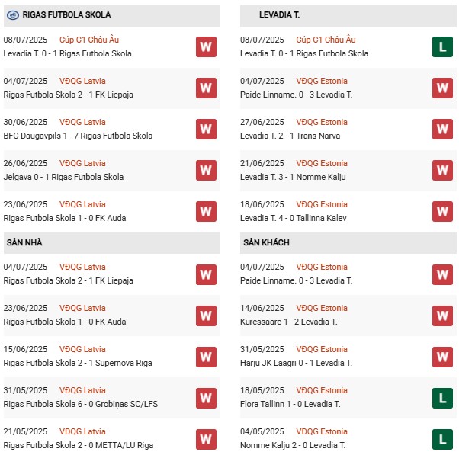Click W badge for Jelgava 0 - 1 Rigas match
This screenshot has width=459, height=455.
(x=205, y=170)
